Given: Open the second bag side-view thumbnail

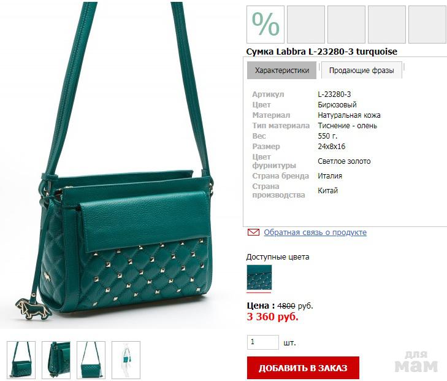Looking at the screenshot, I should [56, 360].
